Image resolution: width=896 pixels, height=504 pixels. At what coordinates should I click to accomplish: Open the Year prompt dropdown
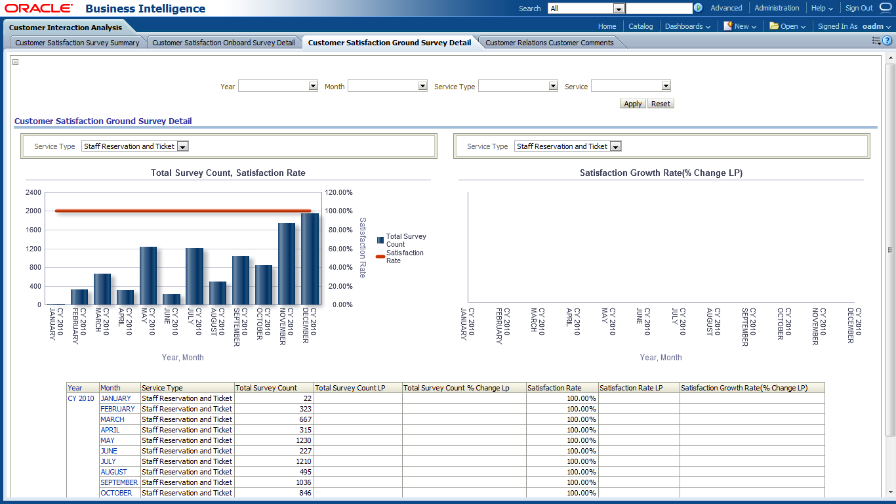point(313,86)
